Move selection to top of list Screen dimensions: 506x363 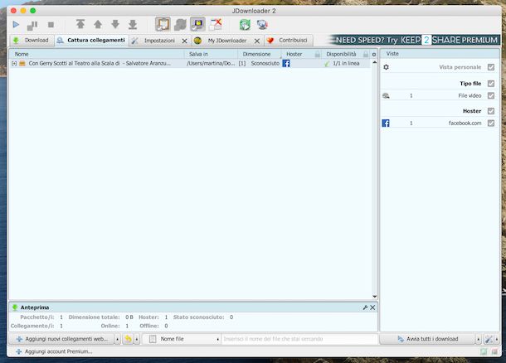pos(80,24)
